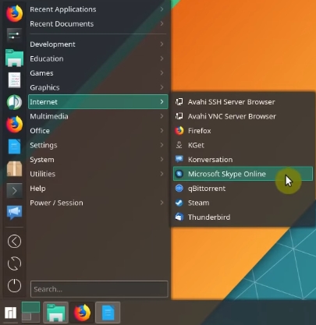The height and width of the screenshot is (325, 316).
Task: Launch Avahi SSH Server Browser
Action: (243, 102)
